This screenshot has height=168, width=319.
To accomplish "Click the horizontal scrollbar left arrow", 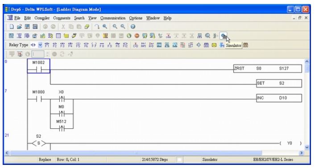I will tap(7, 153).
